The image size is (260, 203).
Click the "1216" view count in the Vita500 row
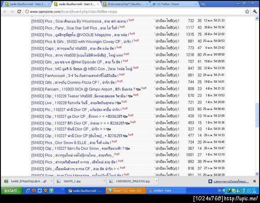tap(190, 55)
